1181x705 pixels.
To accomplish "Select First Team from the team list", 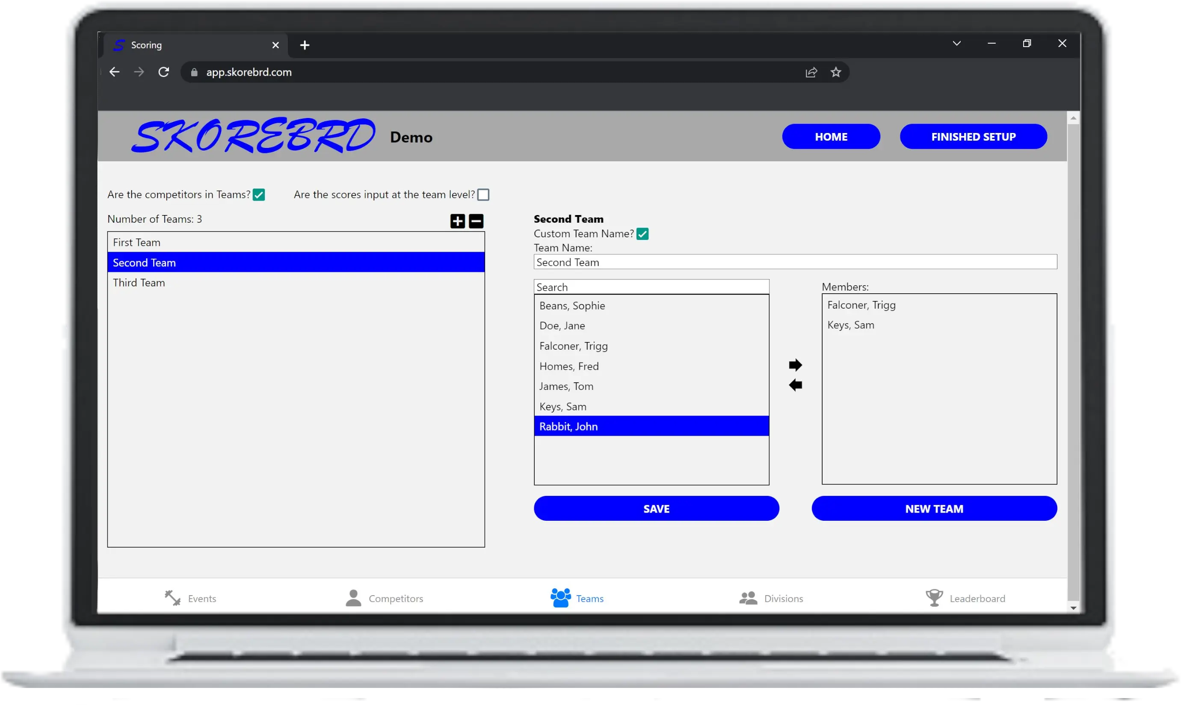I will pos(296,242).
